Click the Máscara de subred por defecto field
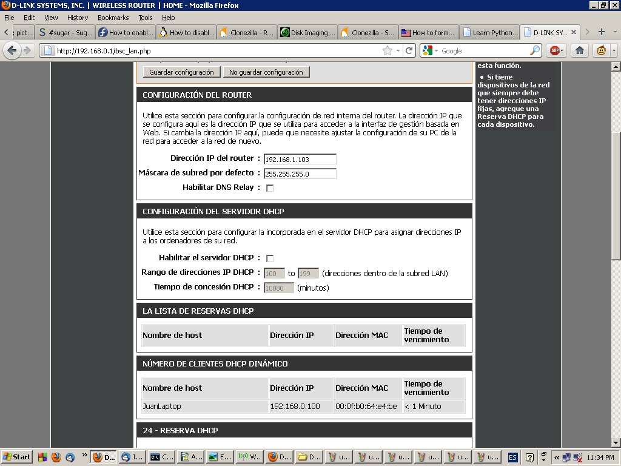This screenshot has height=466, width=621. [300, 174]
